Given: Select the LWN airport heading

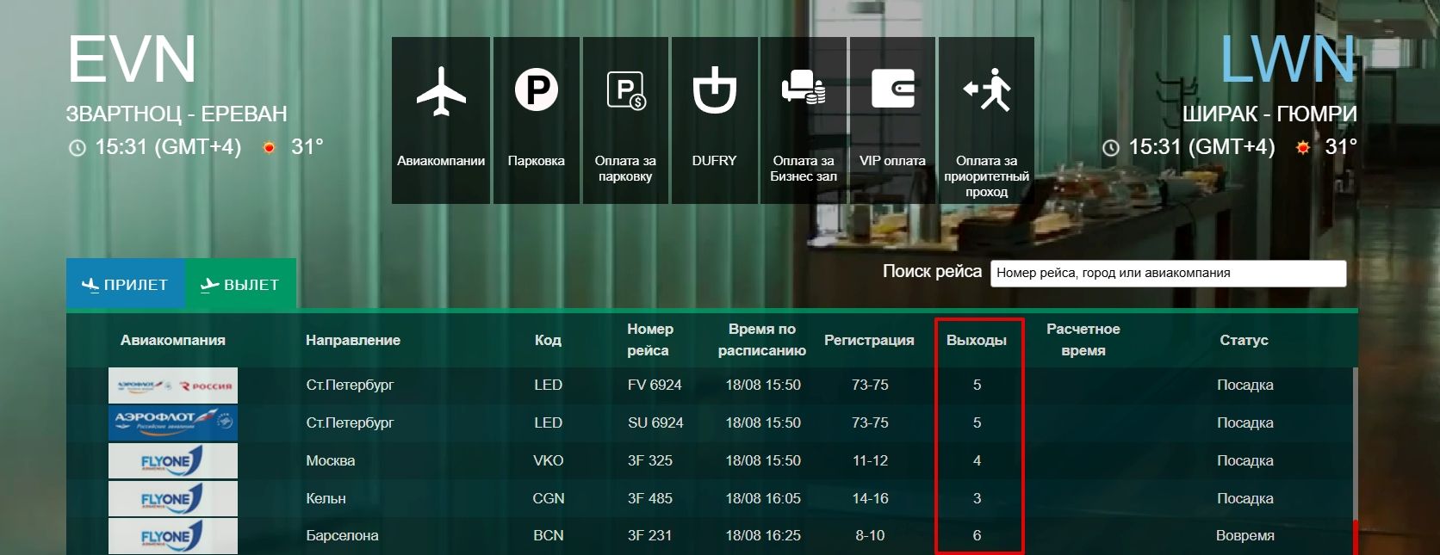Looking at the screenshot, I should coord(1288,60).
